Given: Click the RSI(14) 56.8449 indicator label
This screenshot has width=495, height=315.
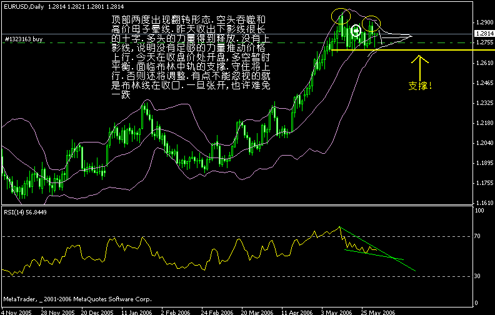Looking at the screenshot, I should click(x=25, y=212).
